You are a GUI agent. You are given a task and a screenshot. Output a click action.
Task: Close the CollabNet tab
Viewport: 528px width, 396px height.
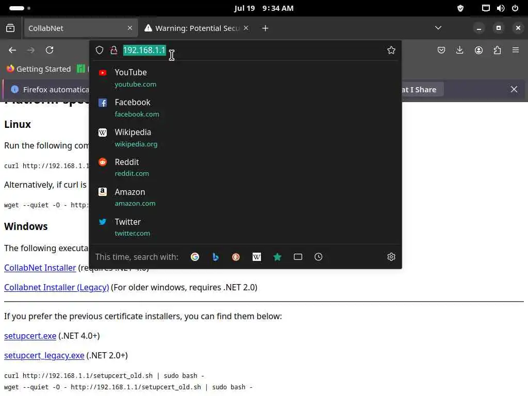coord(130,28)
